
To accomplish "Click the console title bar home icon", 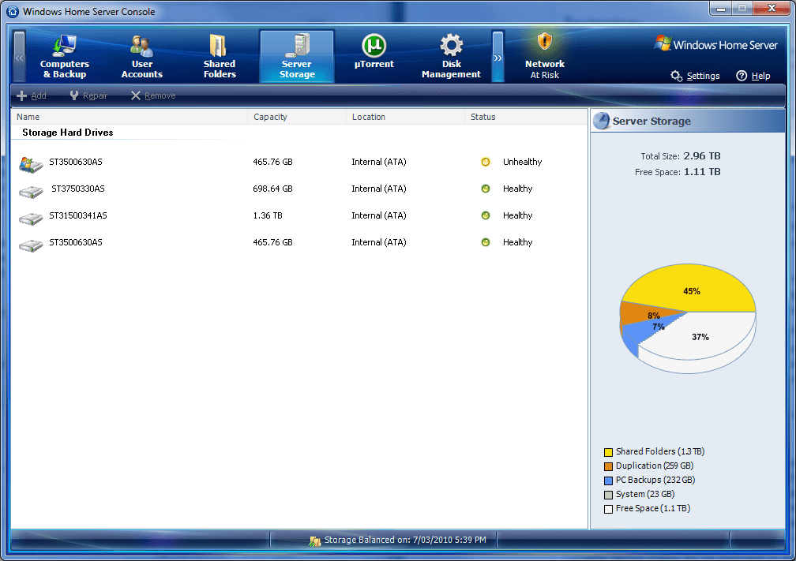I will pyautogui.click(x=13, y=11).
